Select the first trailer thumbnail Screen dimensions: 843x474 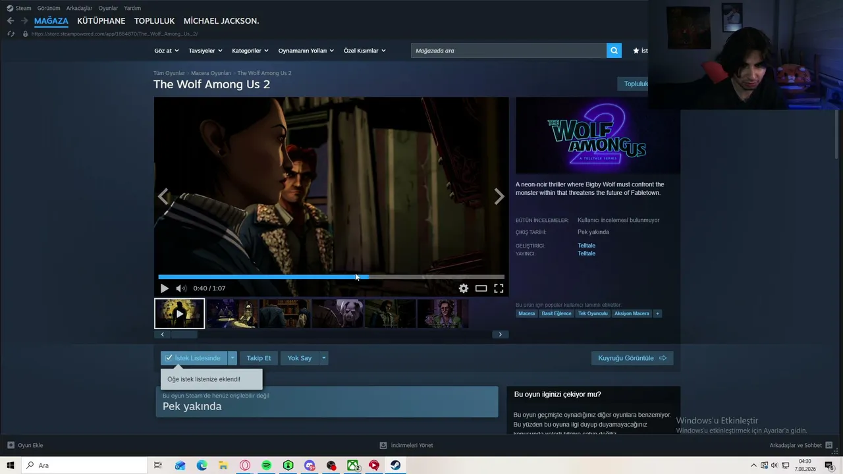179,313
